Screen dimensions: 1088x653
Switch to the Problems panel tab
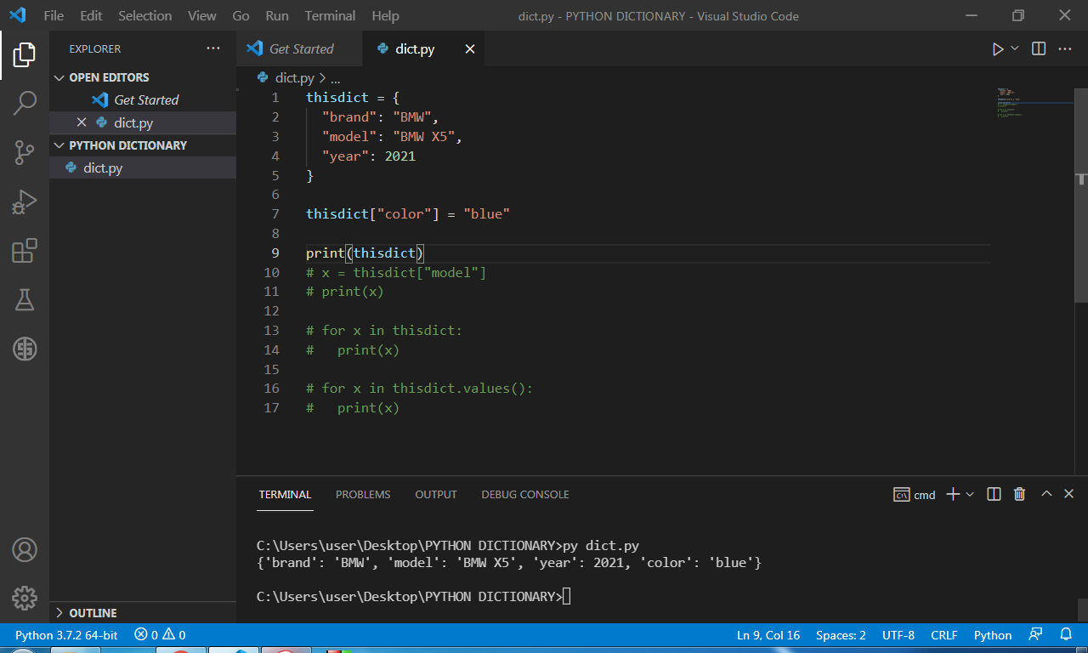pos(363,494)
